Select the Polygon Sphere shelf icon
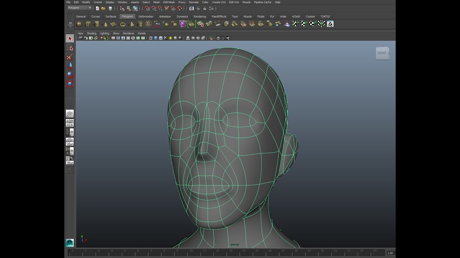The width and height of the screenshot is (460, 258). click(79, 24)
